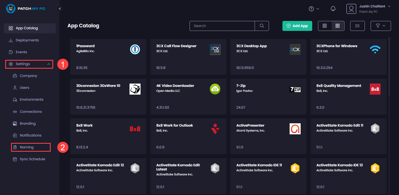Open App Catalog in the sidebar
Screen dimensions: 399x195
(x=30, y=28)
